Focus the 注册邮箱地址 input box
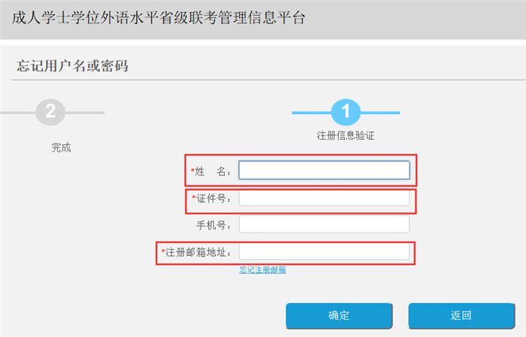 pos(324,251)
